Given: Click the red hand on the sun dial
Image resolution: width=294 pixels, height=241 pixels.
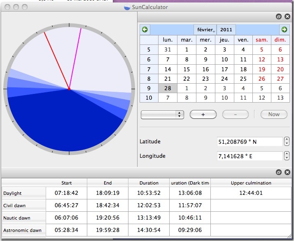Looking at the screenshot, I should 57,61.
